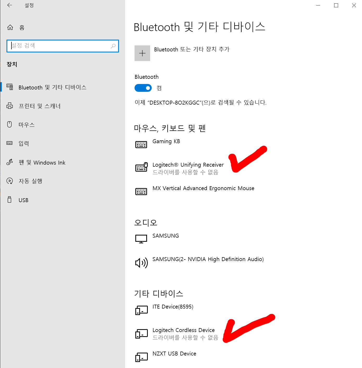
Task: Click the Home icon in sidebar
Action: point(10,27)
